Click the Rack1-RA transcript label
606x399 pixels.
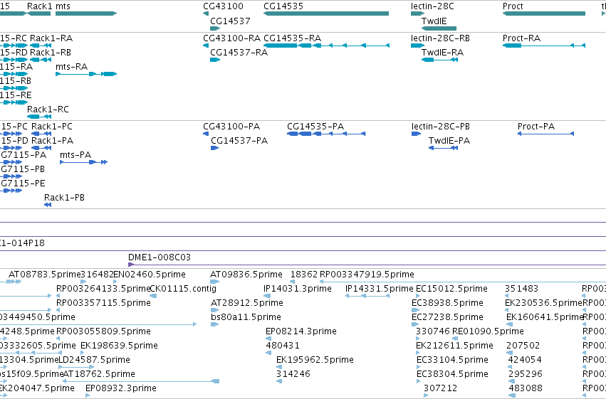51,38
